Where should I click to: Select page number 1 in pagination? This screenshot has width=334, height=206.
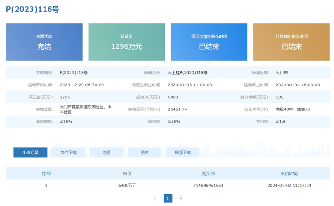(168, 199)
